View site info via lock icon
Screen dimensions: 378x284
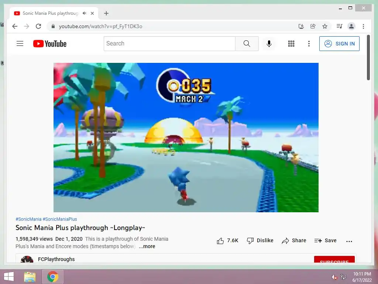pos(53,26)
